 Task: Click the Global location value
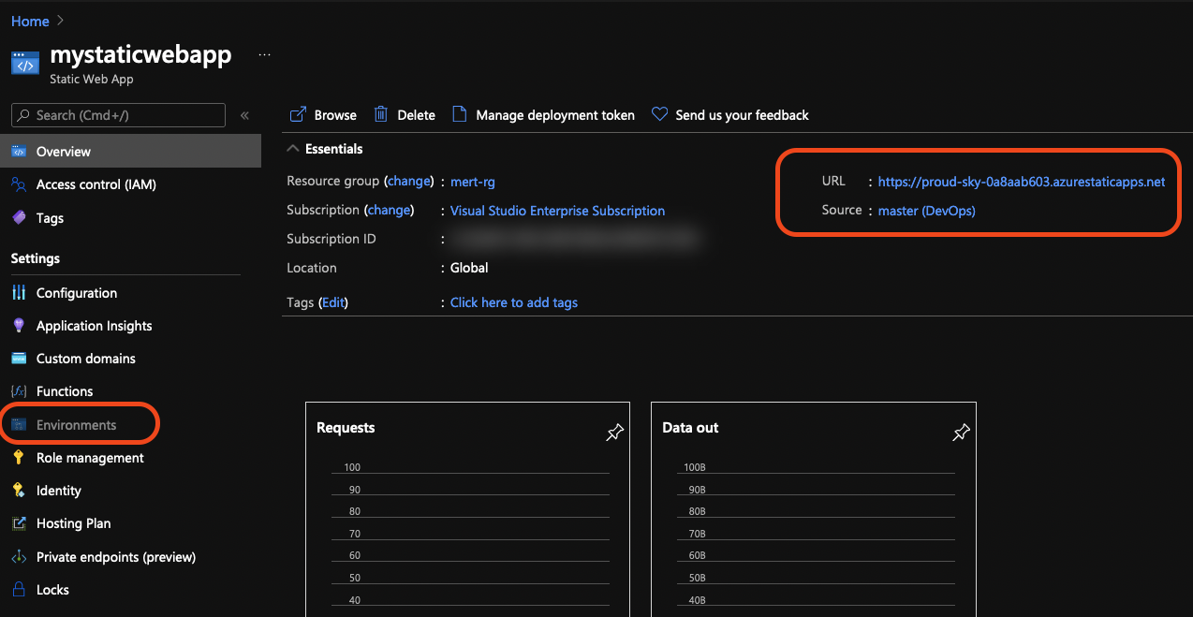pos(469,268)
